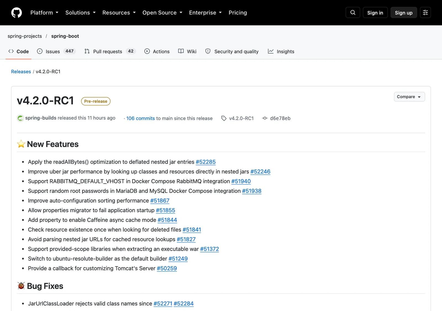Open the spring-boot repository link
The image size is (442, 311).
tap(65, 36)
